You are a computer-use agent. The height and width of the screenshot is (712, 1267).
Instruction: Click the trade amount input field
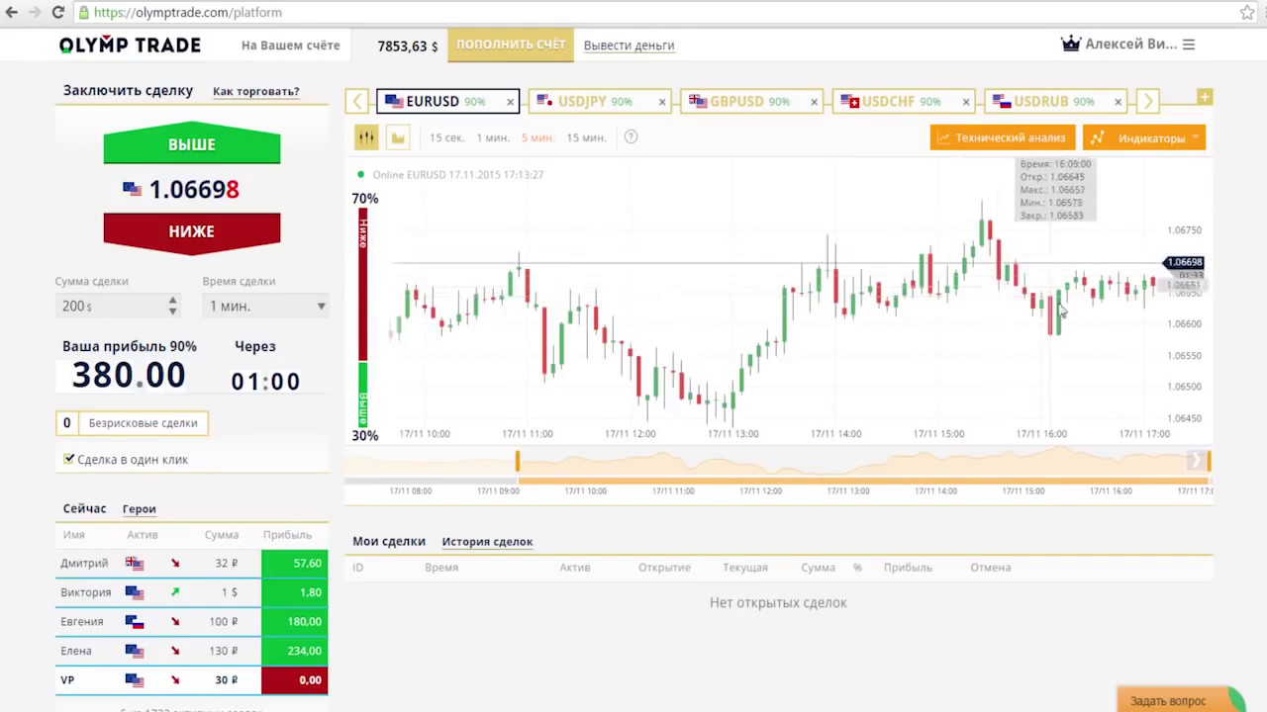[109, 307]
